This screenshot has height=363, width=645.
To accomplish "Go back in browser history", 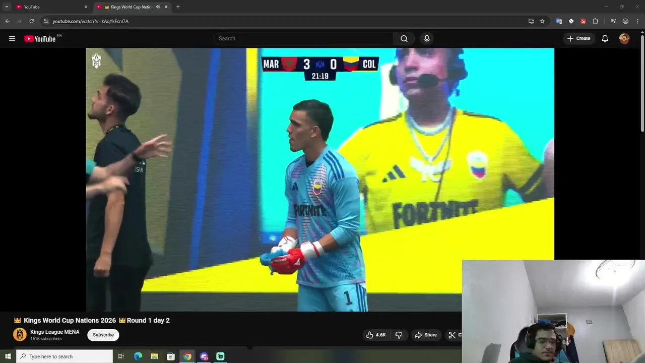I will pos(7,21).
